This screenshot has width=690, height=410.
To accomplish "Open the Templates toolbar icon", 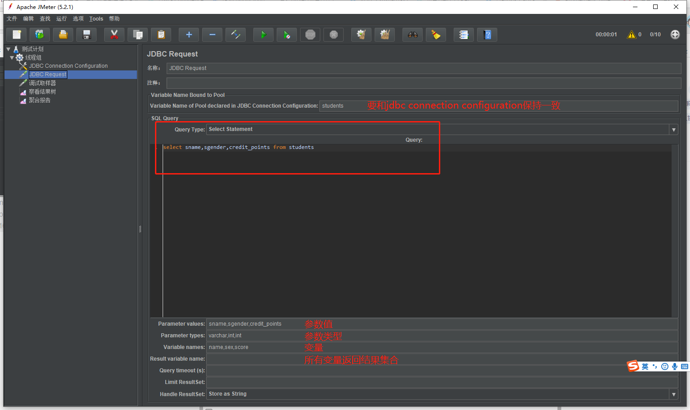I will coord(40,35).
